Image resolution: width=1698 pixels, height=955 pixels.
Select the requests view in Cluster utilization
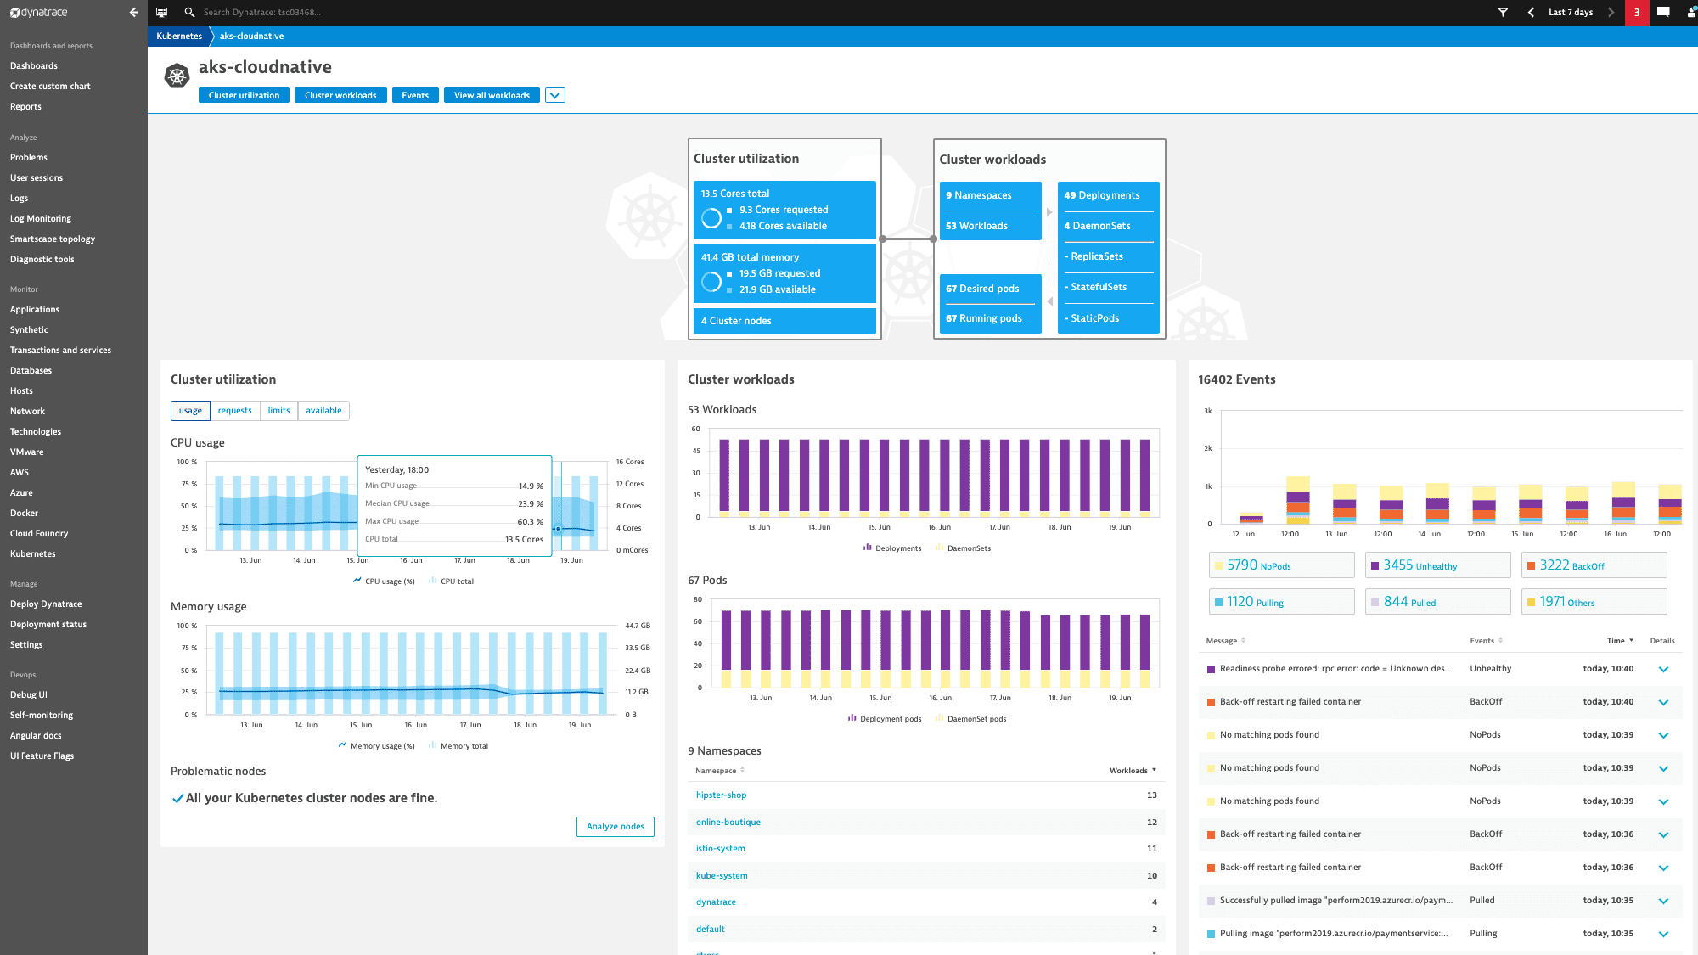tap(234, 410)
